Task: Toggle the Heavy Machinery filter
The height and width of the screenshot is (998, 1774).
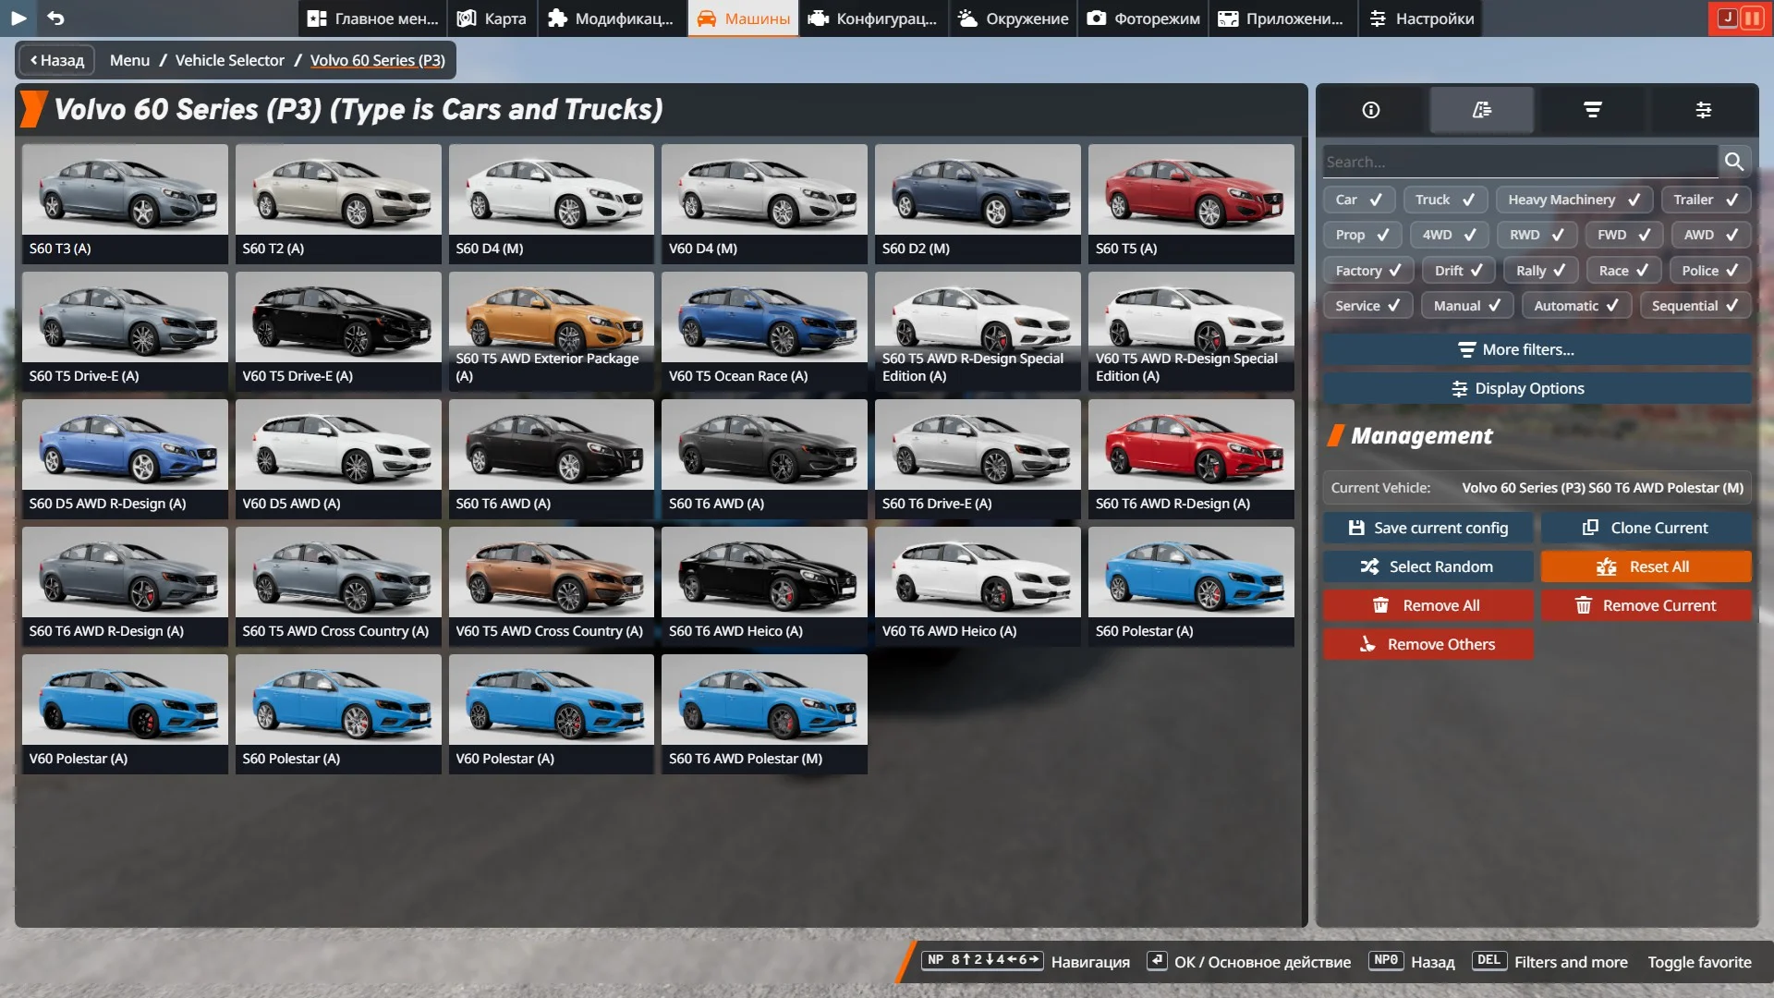Action: (1574, 200)
